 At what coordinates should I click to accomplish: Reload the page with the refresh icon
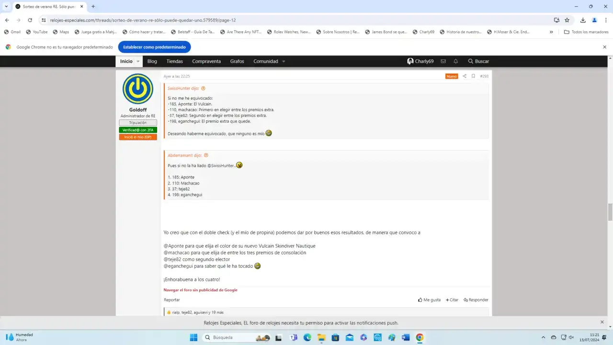30,20
